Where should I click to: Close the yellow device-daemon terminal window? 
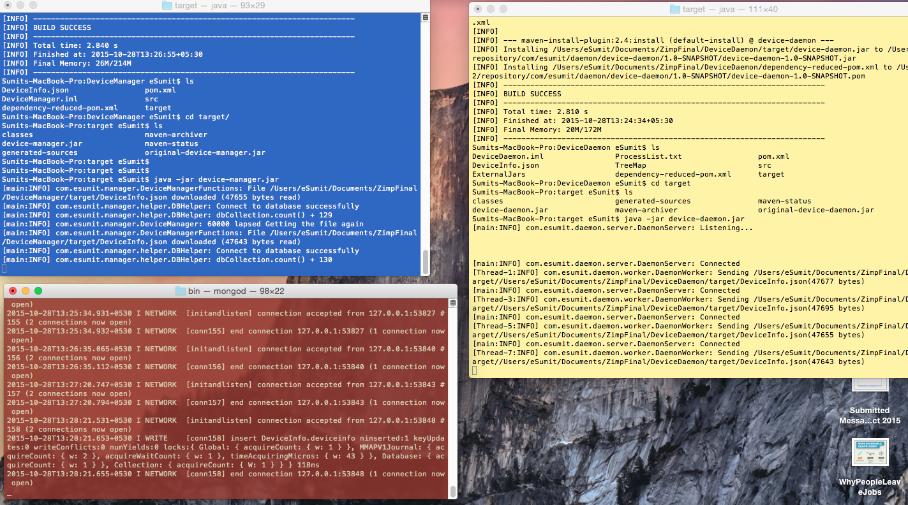(478, 9)
